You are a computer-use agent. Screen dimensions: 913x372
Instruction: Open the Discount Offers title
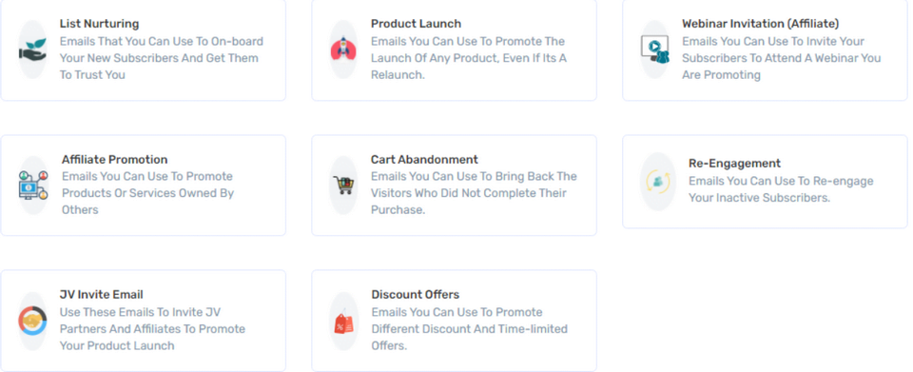click(x=416, y=295)
